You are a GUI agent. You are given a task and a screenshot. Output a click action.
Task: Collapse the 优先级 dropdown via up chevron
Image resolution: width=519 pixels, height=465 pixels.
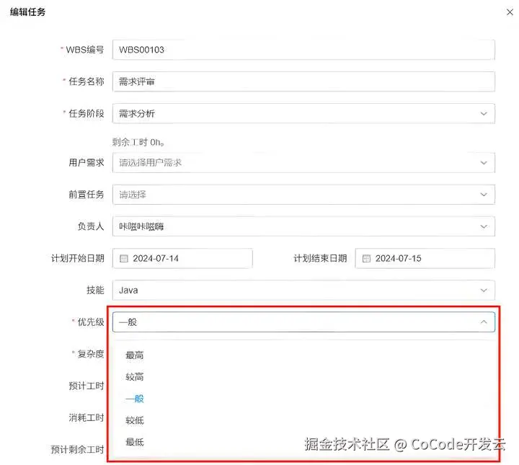click(484, 322)
